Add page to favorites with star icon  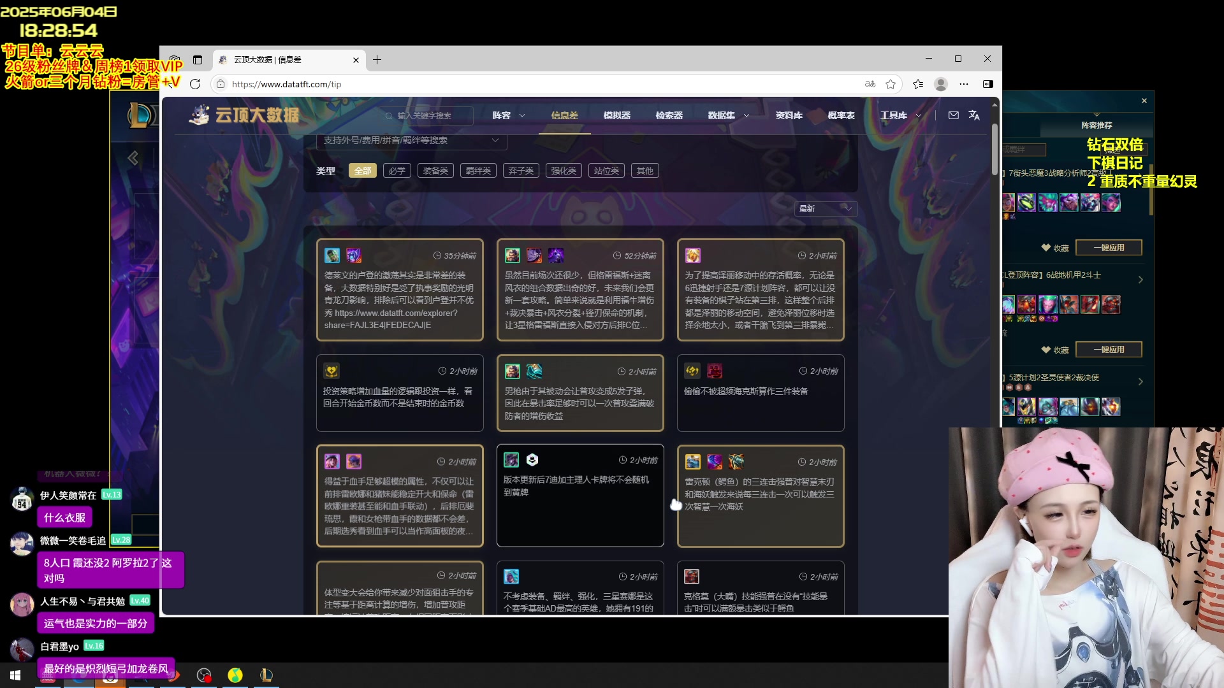click(891, 84)
